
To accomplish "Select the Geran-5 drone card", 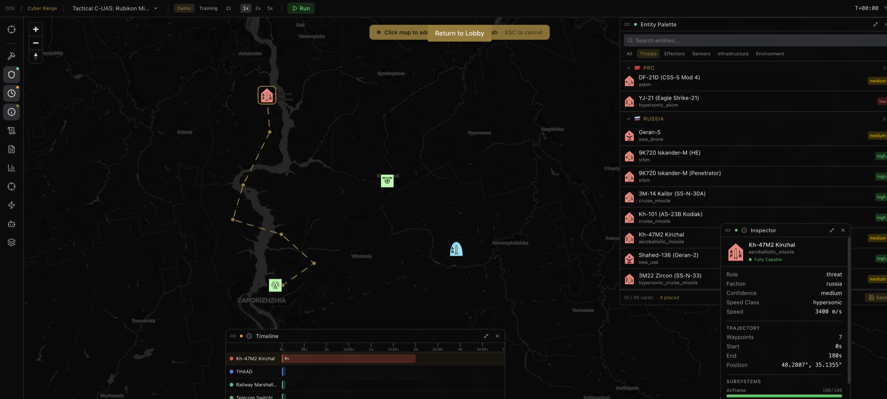I will [x=754, y=135].
